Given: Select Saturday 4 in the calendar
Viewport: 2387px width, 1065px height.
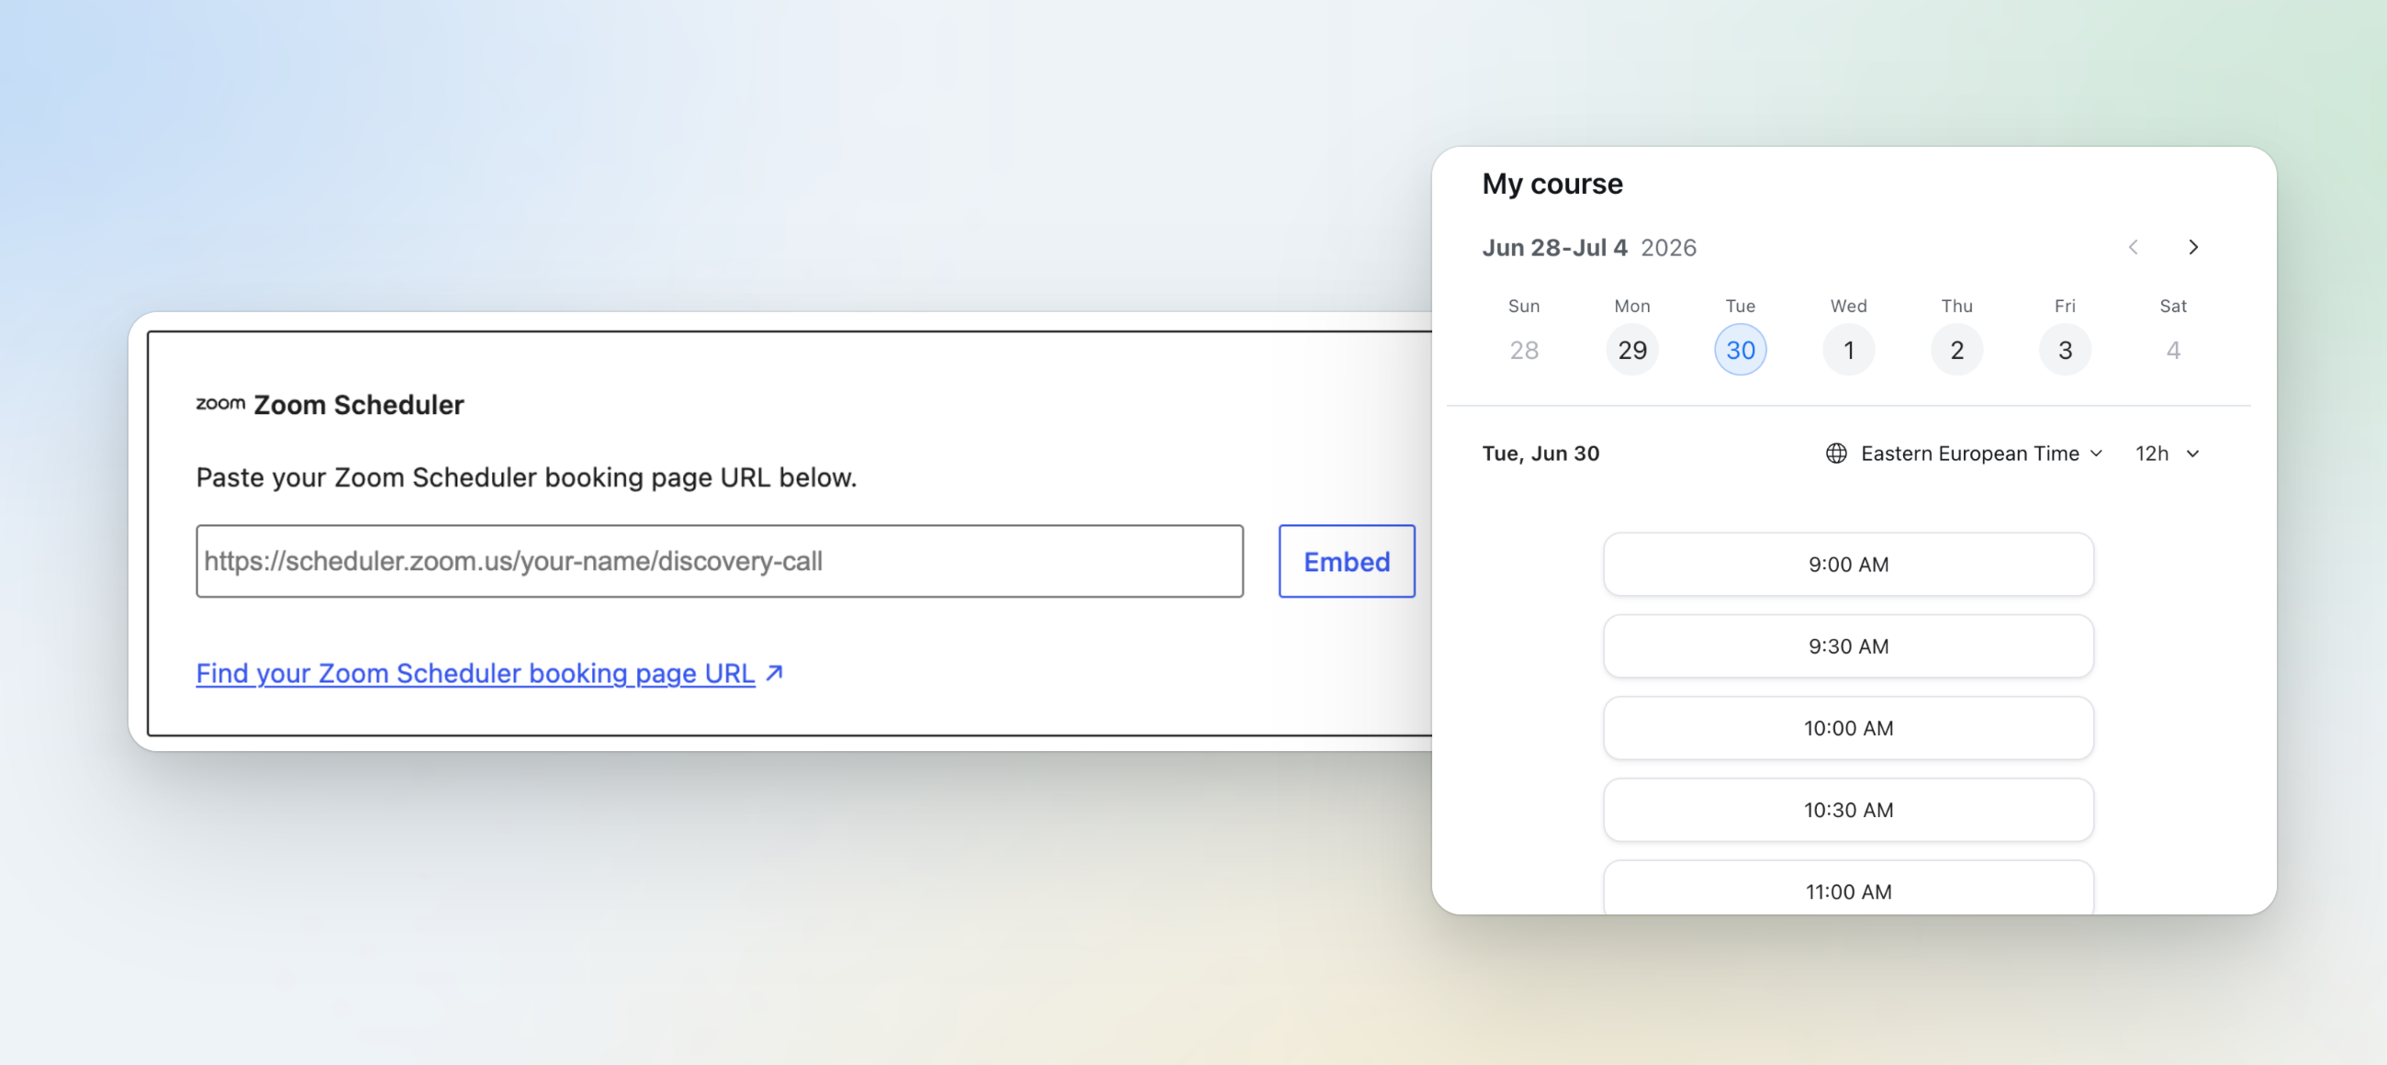Looking at the screenshot, I should pos(2173,350).
